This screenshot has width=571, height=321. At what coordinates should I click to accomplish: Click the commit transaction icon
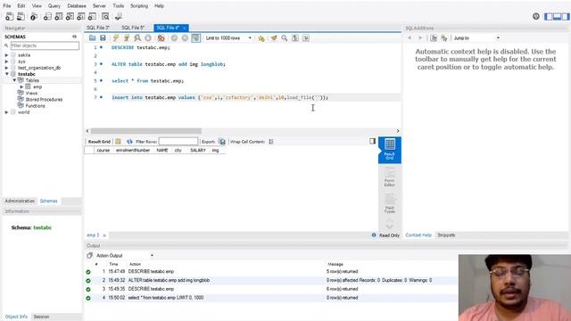coord(175,37)
